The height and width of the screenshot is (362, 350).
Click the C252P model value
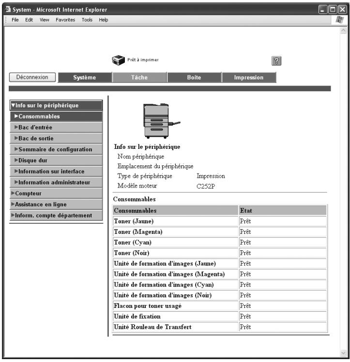(x=206, y=186)
